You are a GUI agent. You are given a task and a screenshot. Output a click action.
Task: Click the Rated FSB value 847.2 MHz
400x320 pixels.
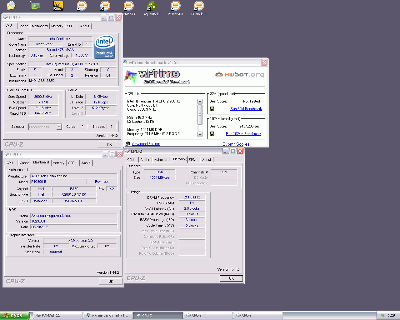pos(43,113)
